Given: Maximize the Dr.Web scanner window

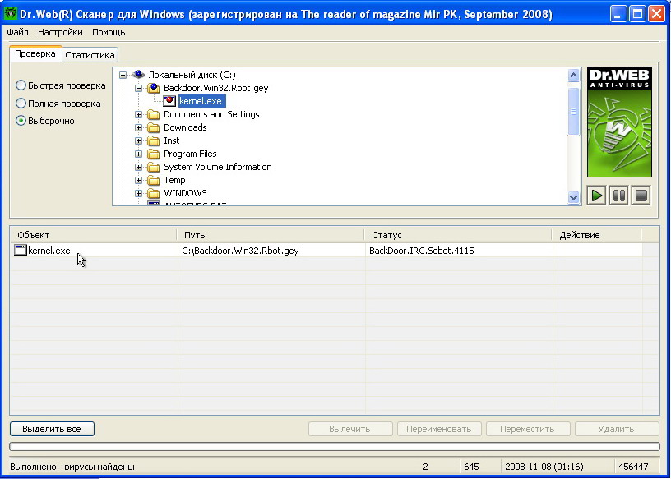Looking at the screenshot, I should (x=637, y=14).
